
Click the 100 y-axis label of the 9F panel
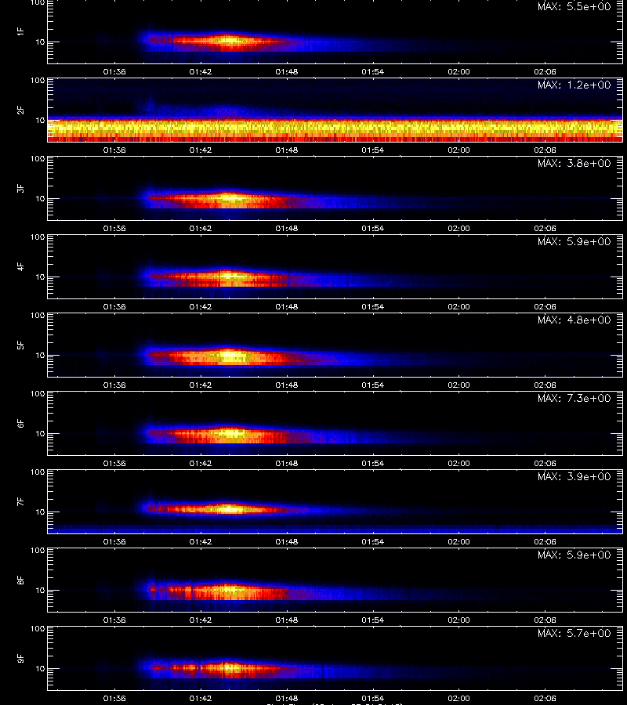(38, 629)
